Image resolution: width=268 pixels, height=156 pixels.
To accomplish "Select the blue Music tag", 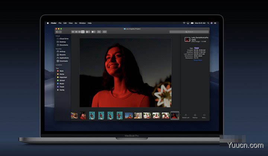I will [x=61, y=84].
